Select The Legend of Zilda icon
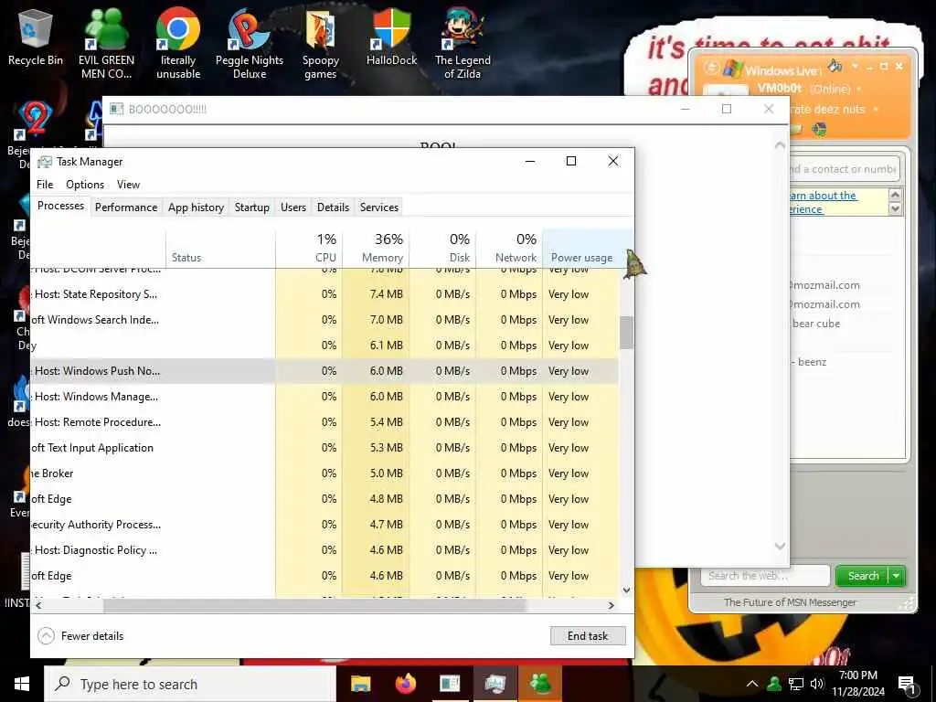 click(x=463, y=43)
